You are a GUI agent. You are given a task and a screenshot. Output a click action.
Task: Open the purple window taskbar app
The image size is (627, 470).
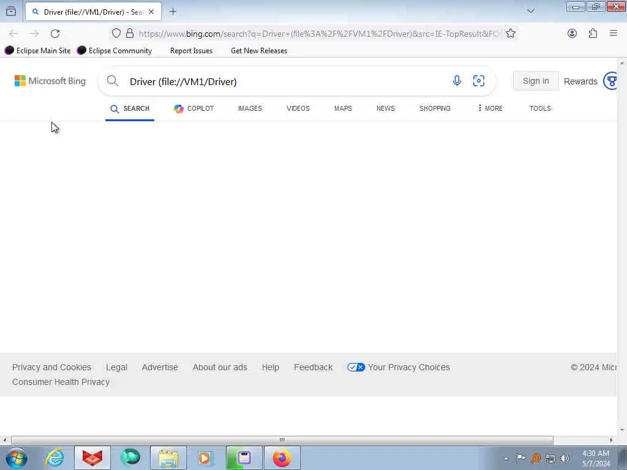coord(244,458)
